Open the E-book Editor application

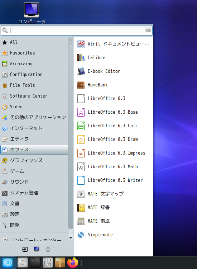pyautogui.click(x=114, y=71)
